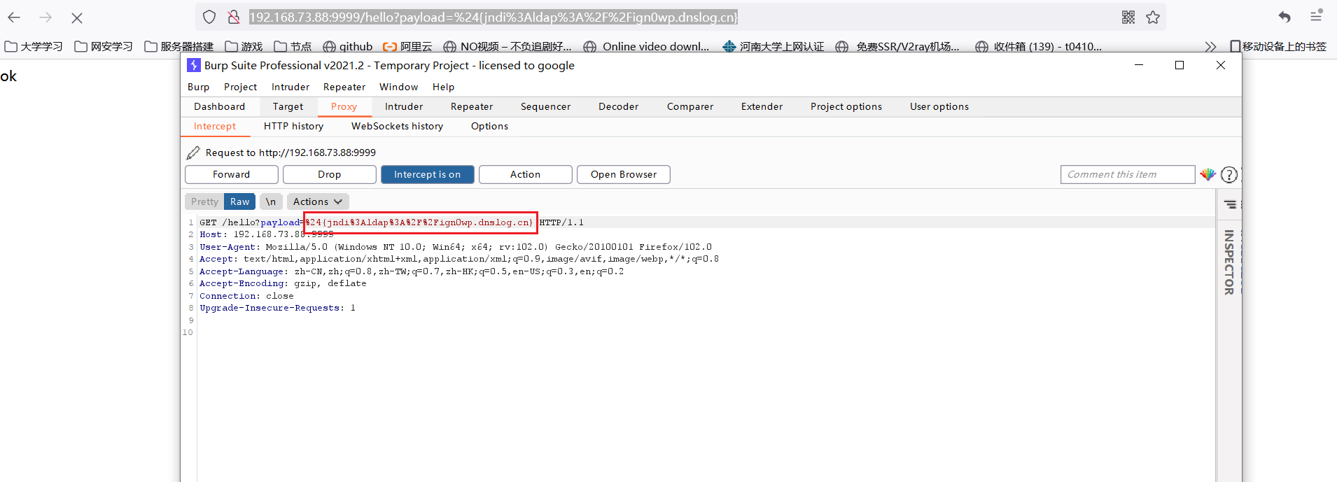Switch to the Repeater tool tab

click(472, 106)
